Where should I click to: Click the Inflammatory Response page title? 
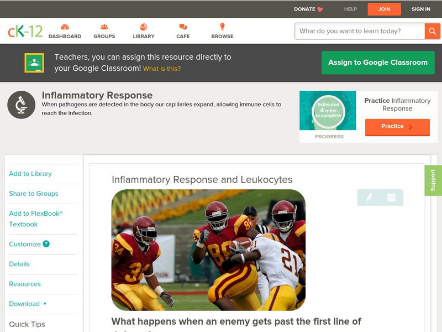click(97, 95)
